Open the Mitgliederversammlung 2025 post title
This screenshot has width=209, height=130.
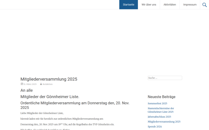coord(49,79)
